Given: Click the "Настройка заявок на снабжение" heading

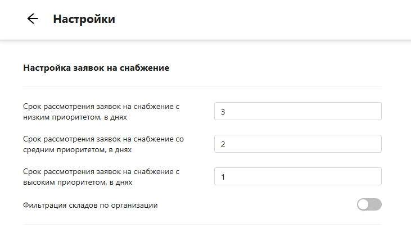Looking at the screenshot, I should click(x=96, y=68).
